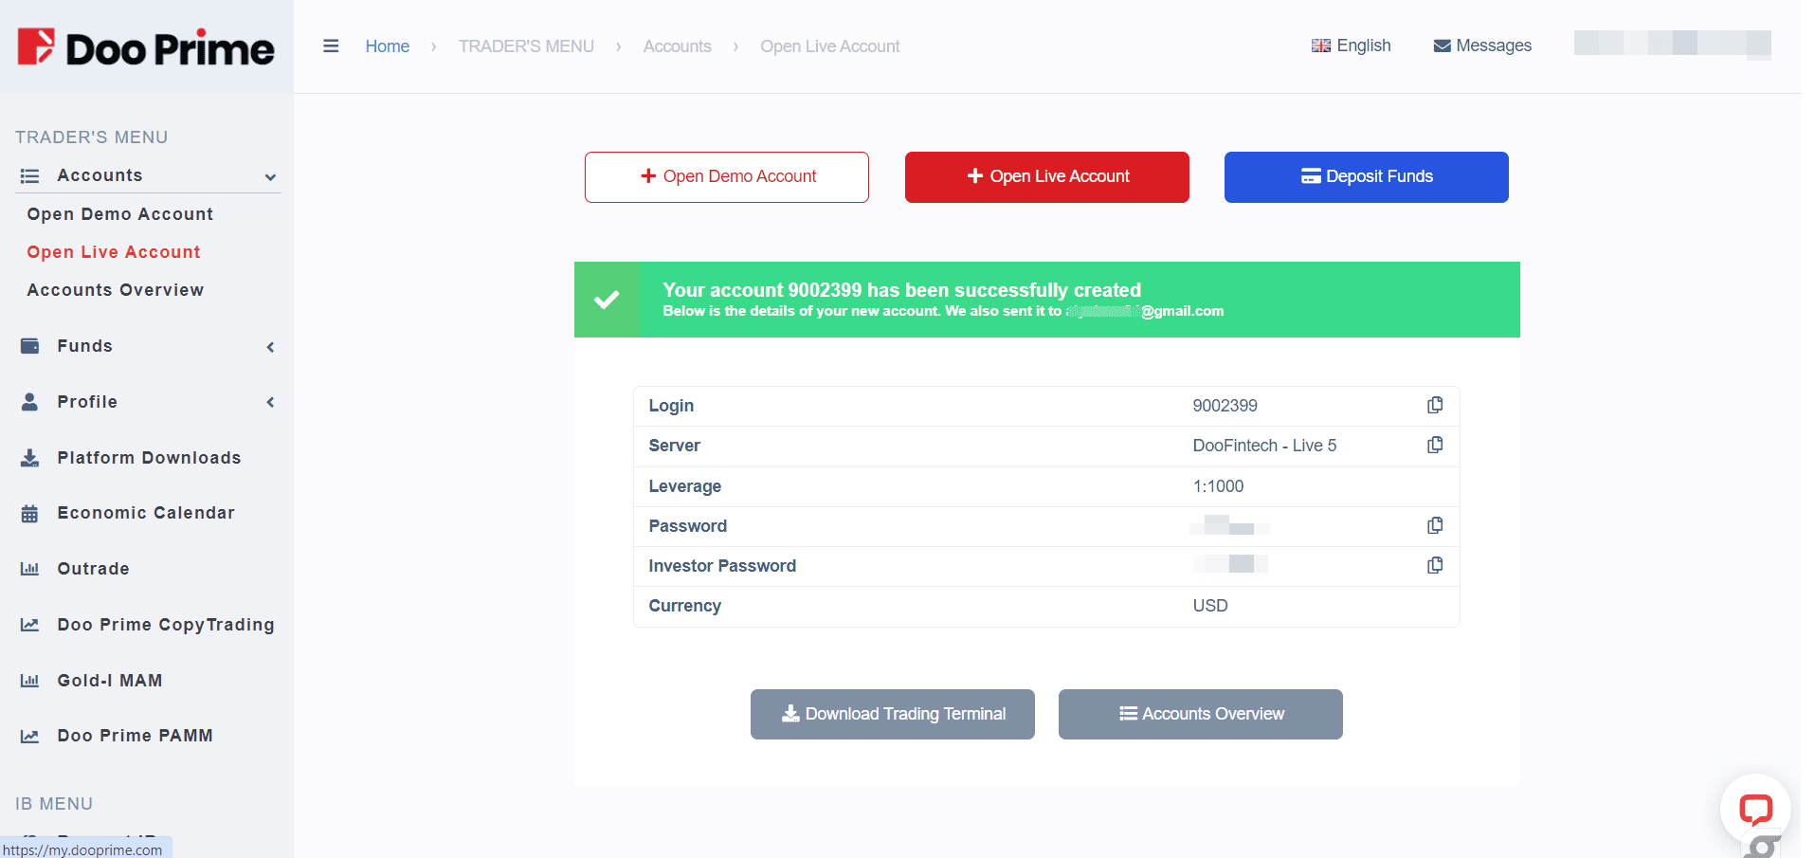1815x858 pixels.
Task: Open the live chat bubble icon
Action: [x=1755, y=809]
